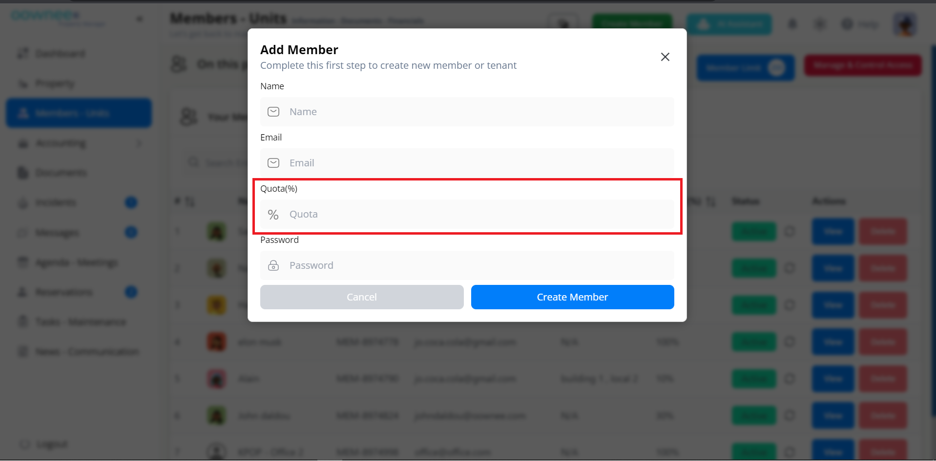Close the Add Member dialog
Screen dimensions: 936x461
pos(665,57)
